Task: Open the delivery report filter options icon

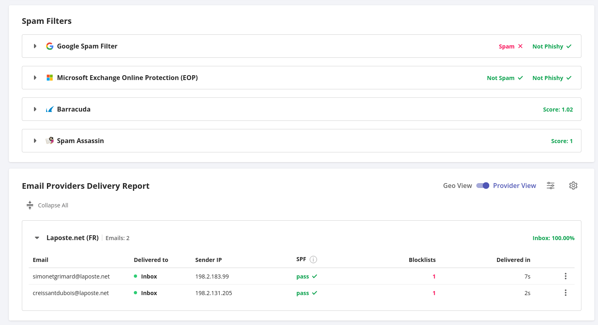Action: pyautogui.click(x=551, y=186)
